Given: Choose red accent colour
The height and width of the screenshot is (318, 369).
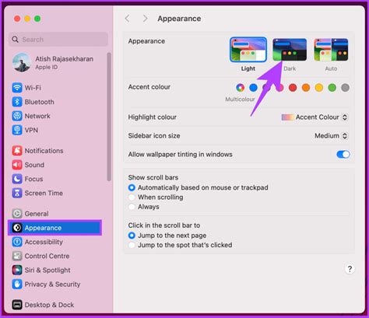Looking at the screenshot, I should (x=293, y=88).
